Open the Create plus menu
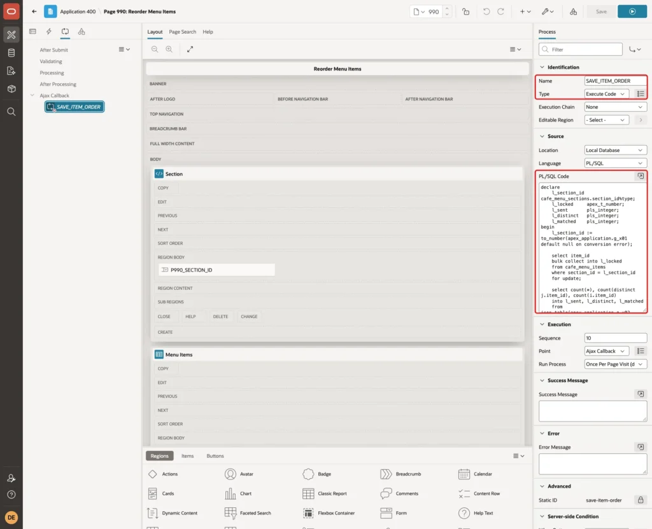 click(525, 11)
